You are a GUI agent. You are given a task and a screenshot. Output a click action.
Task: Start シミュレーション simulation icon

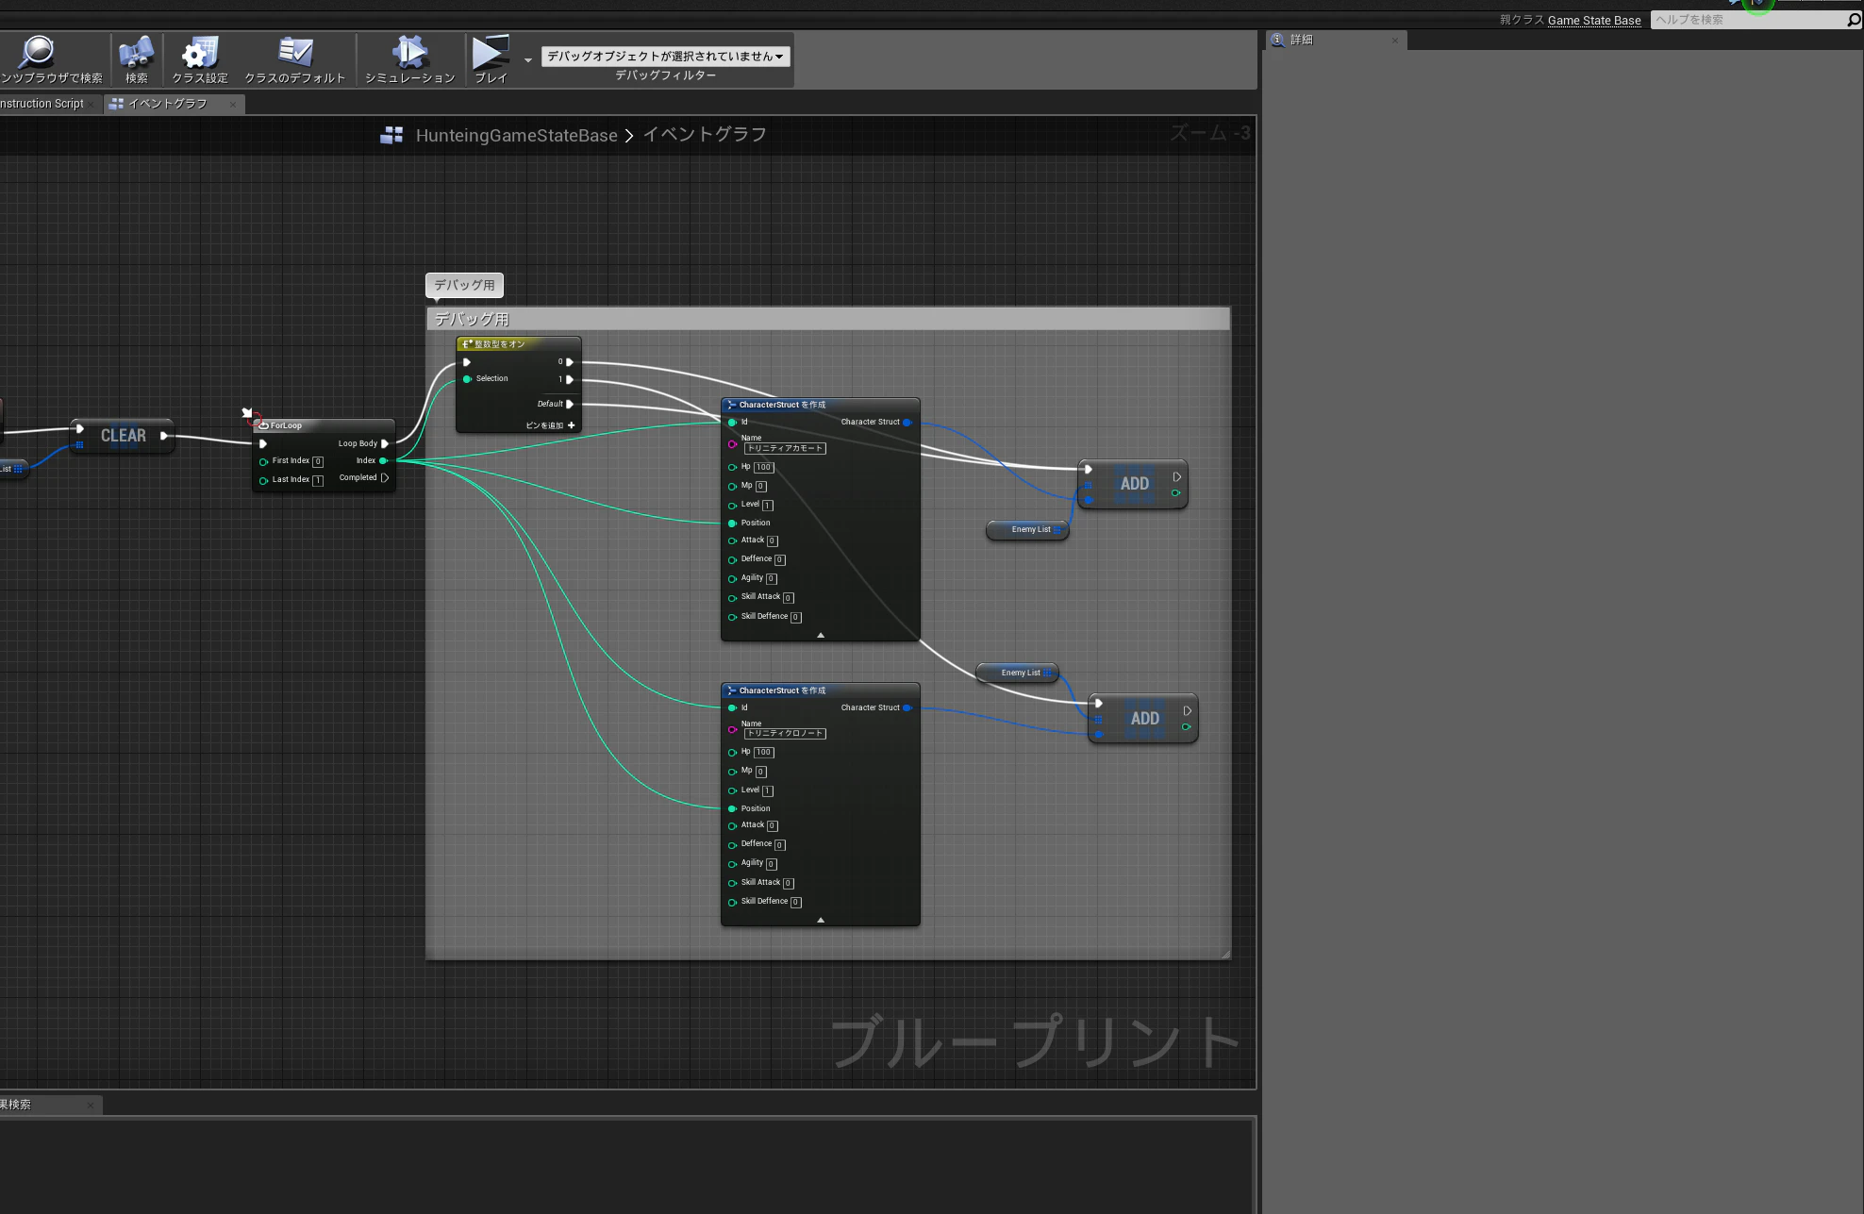click(x=409, y=52)
